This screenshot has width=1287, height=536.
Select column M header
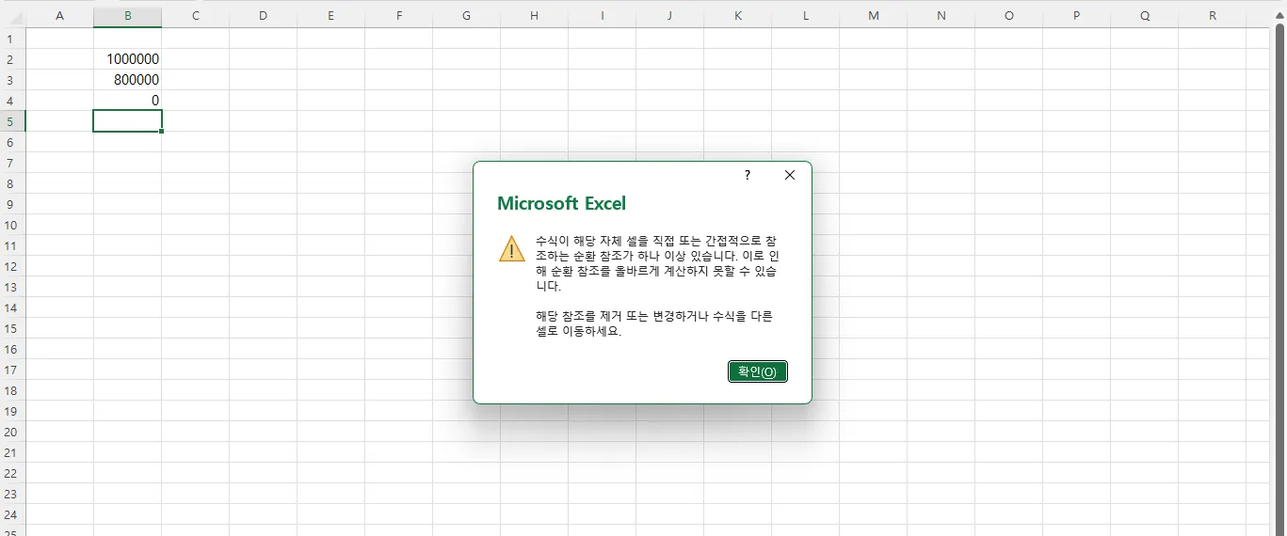point(873,16)
